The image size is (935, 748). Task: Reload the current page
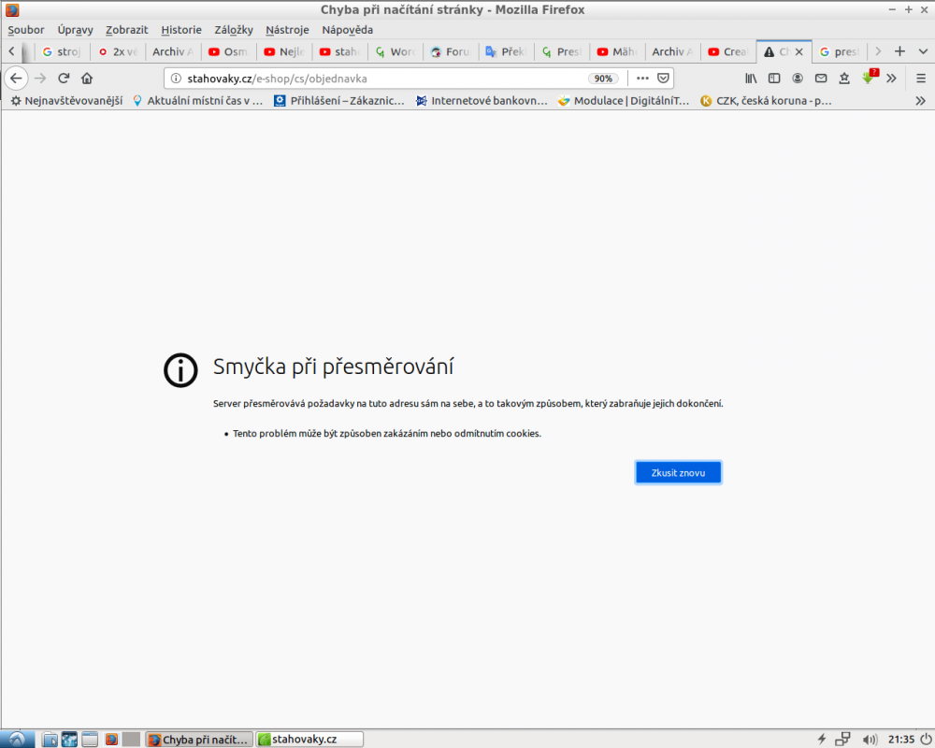pyautogui.click(x=64, y=79)
